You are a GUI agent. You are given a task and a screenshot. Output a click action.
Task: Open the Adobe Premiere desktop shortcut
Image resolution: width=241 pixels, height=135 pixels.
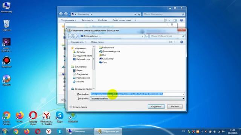pos(6,45)
